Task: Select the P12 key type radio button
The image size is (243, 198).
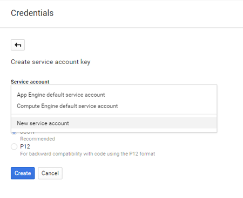Action: click(14, 146)
